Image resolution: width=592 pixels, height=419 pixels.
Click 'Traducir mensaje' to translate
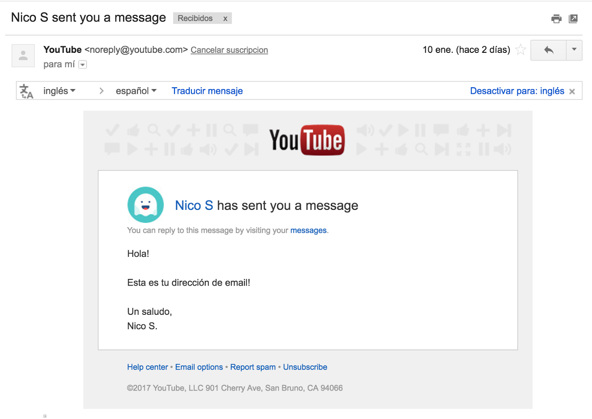[207, 91]
